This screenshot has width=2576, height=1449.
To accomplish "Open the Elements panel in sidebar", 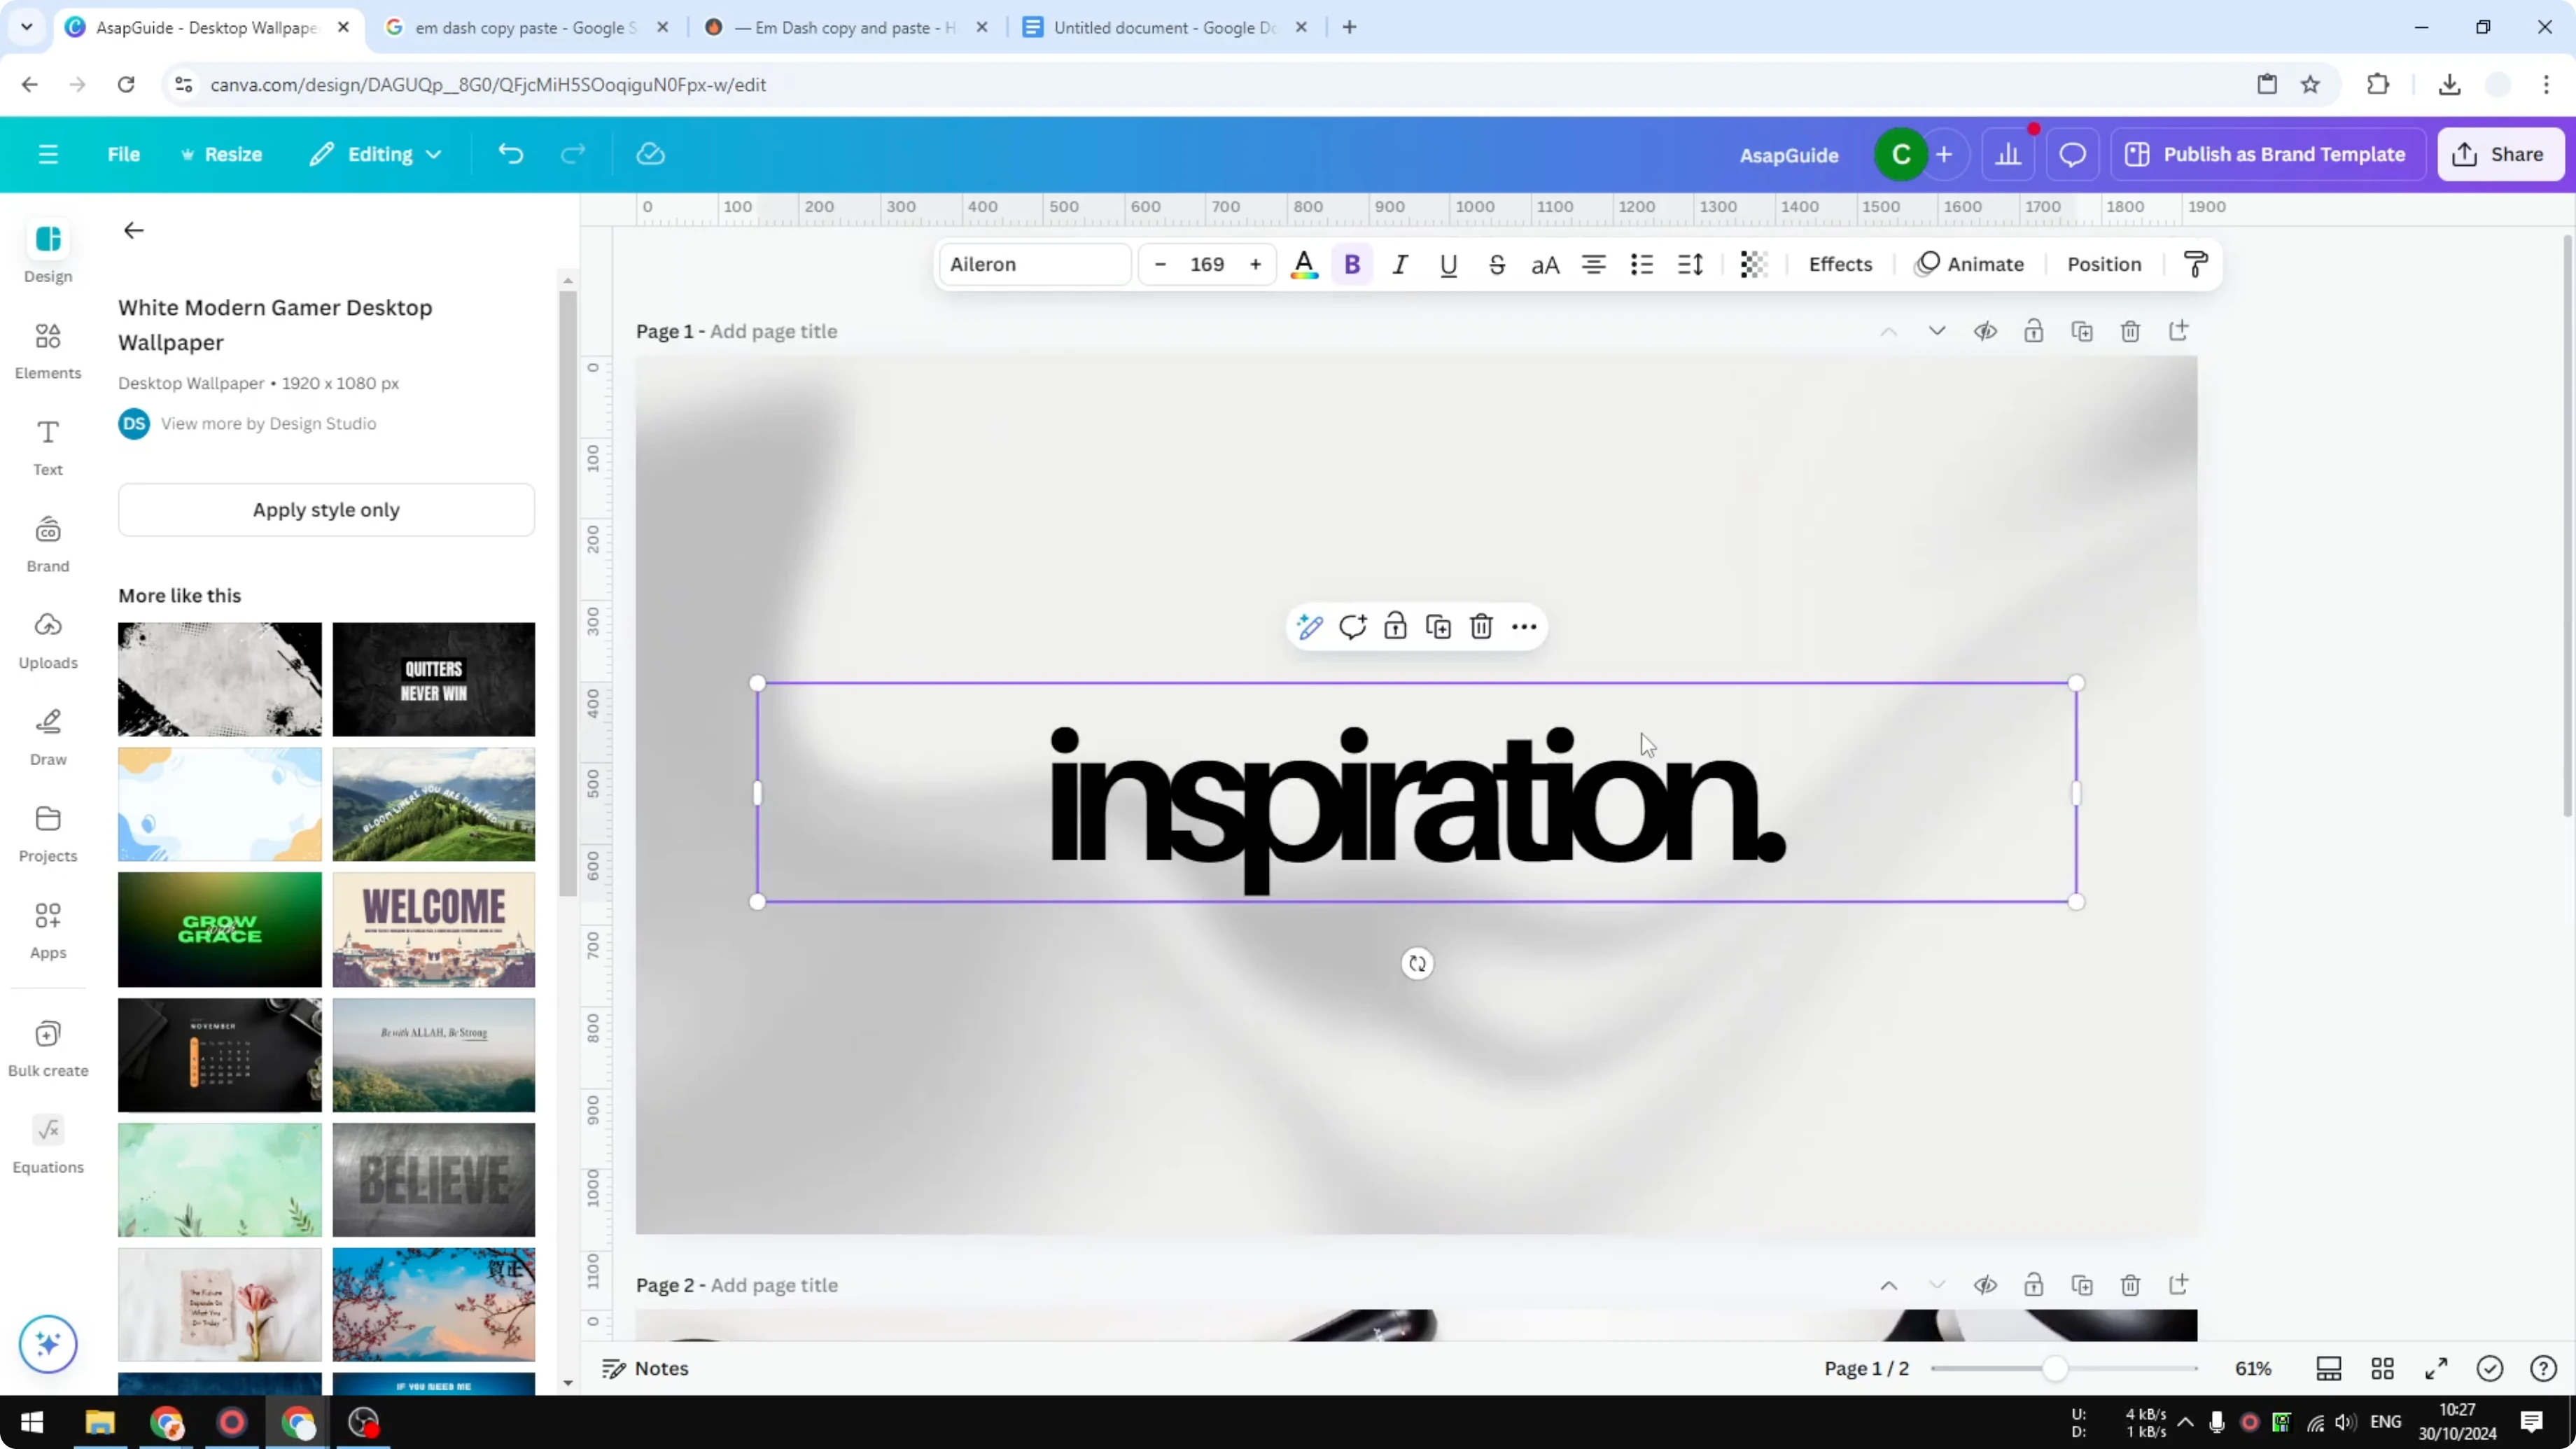I will coord(47,350).
